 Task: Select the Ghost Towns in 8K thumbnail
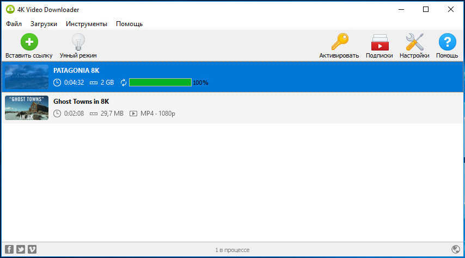[27, 108]
